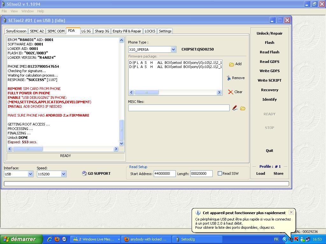Switch to the SonyEricsson tab

point(16,31)
